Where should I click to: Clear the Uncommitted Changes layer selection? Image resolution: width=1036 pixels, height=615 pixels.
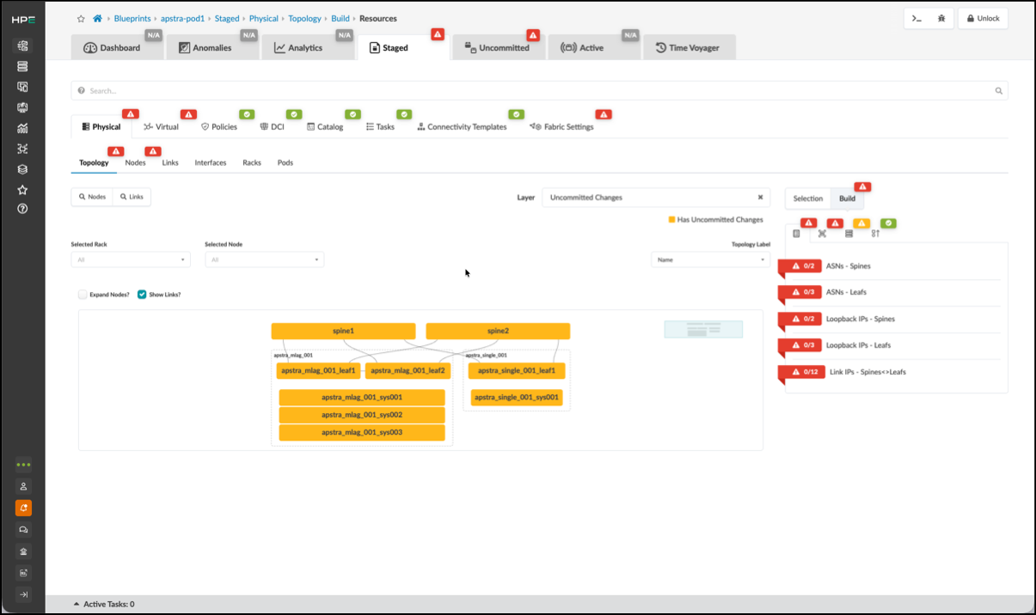click(x=760, y=198)
